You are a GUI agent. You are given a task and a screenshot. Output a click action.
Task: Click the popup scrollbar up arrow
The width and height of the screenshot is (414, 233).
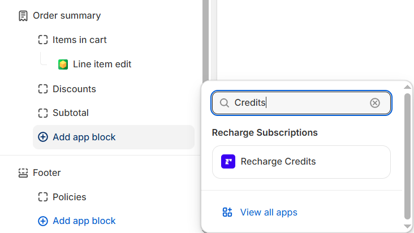[x=407, y=87]
